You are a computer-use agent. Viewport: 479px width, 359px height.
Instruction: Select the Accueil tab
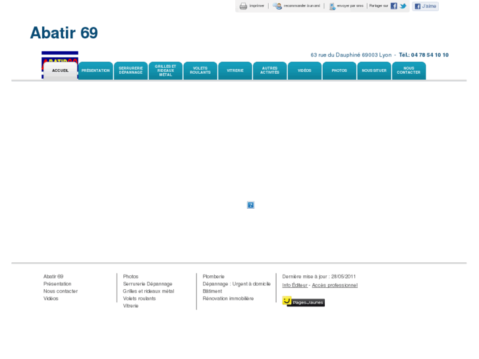click(x=60, y=71)
